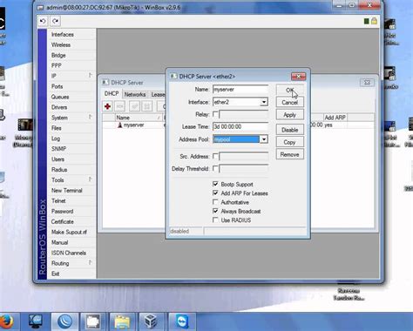
Task: Toggle the Src. Address checkbox
Action: pos(215,156)
